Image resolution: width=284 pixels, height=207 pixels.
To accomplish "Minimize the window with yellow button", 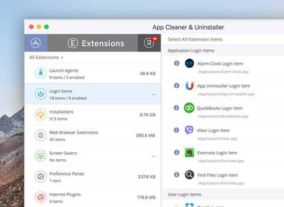I will point(39,27).
